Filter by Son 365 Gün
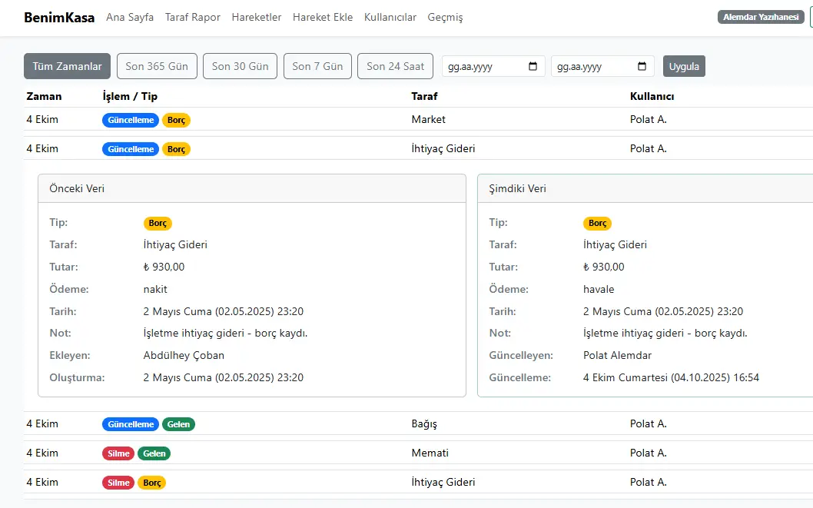 157,66
